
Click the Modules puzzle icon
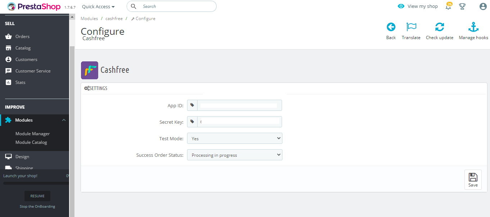[8, 120]
